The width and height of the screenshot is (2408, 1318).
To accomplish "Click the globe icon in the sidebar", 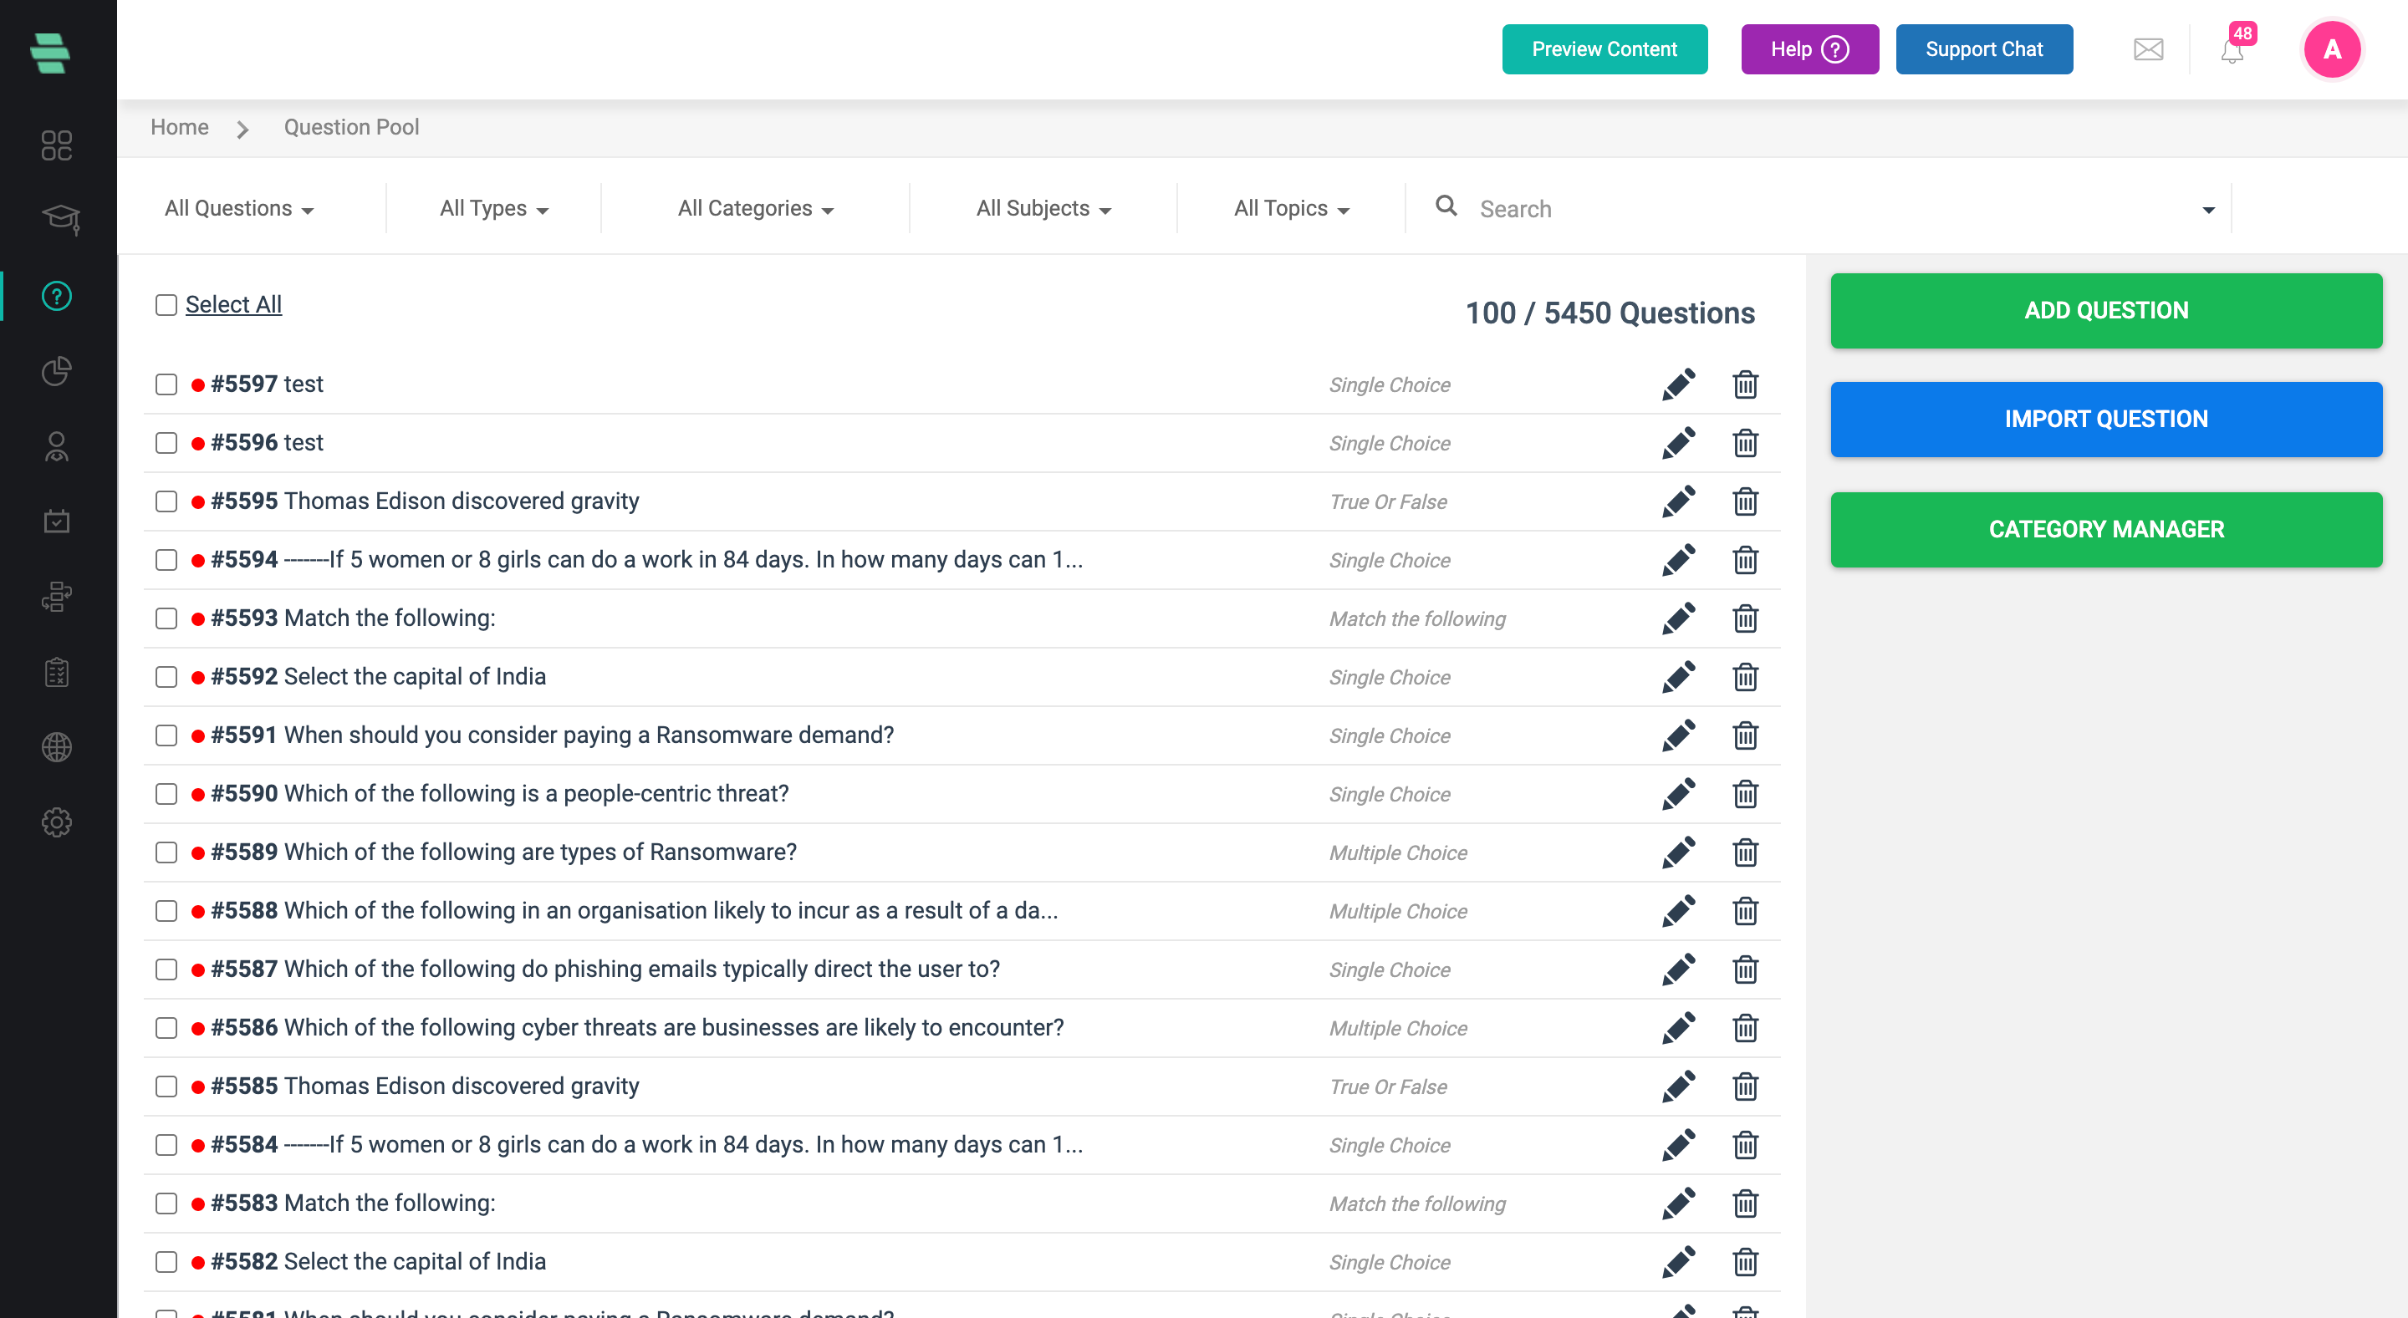I will tap(56, 746).
